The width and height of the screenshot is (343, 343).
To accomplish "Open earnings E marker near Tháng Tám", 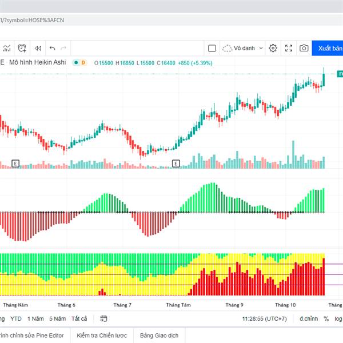I will coord(176,163).
